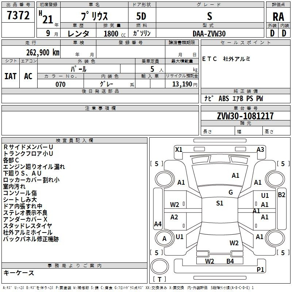Select the note コンソール傷

point(20,193)
